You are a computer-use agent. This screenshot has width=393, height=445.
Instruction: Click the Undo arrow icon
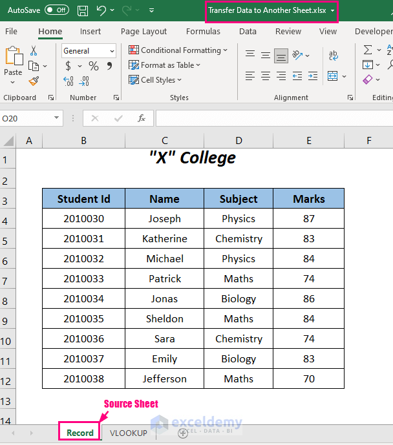[101, 10]
